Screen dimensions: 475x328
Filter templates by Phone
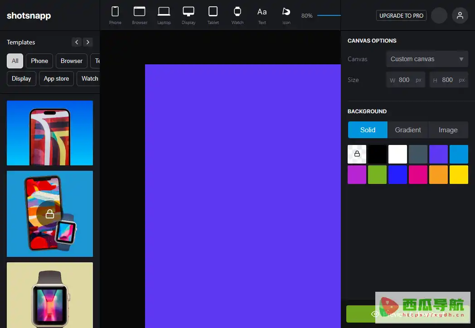pyautogui.click(x=39, y=61)
